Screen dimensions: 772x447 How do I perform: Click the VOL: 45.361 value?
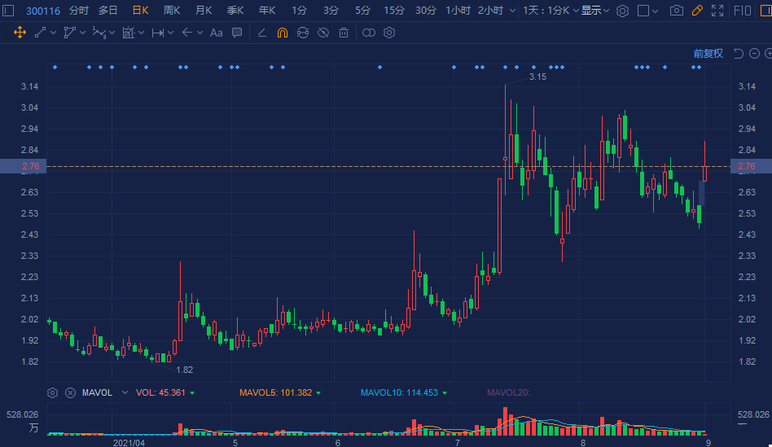pyautogui.click(x=160, y=392)
